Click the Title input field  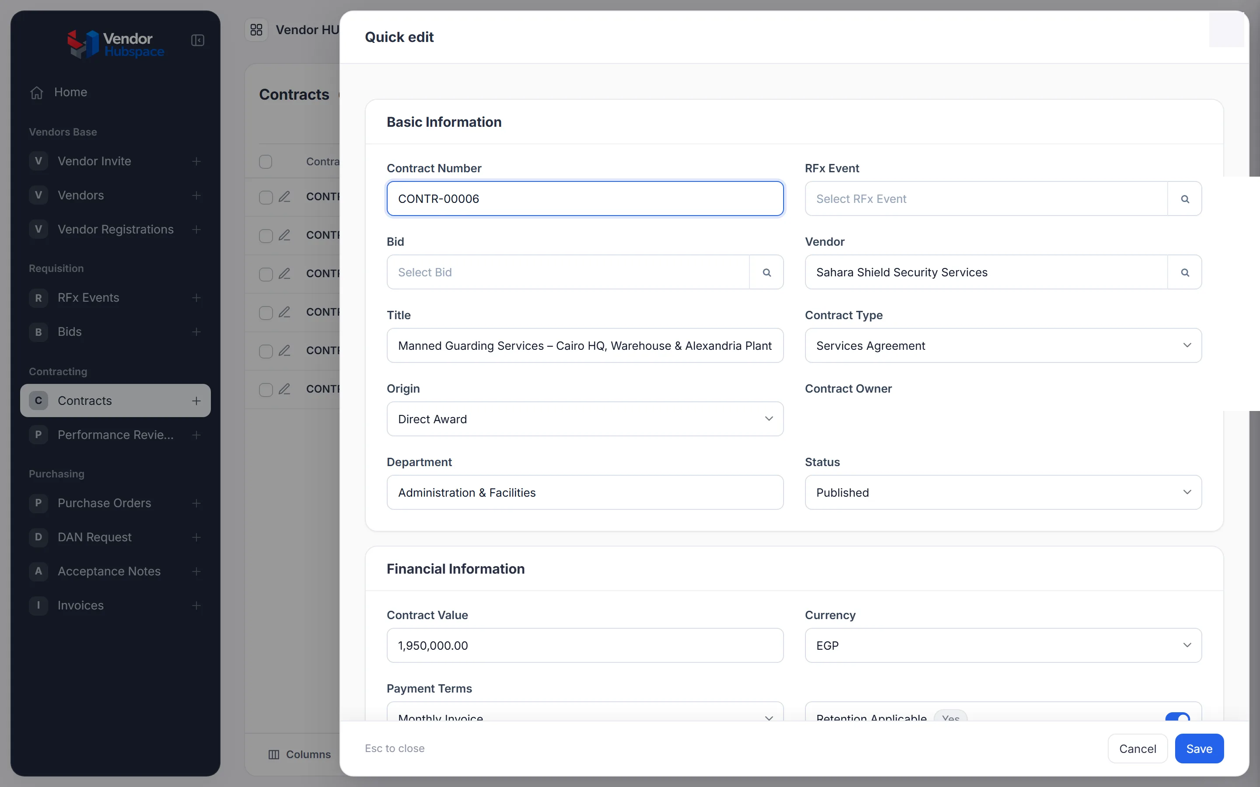(584, 345)
